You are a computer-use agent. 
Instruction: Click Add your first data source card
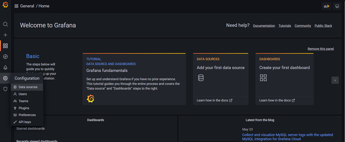coord(221,79)
